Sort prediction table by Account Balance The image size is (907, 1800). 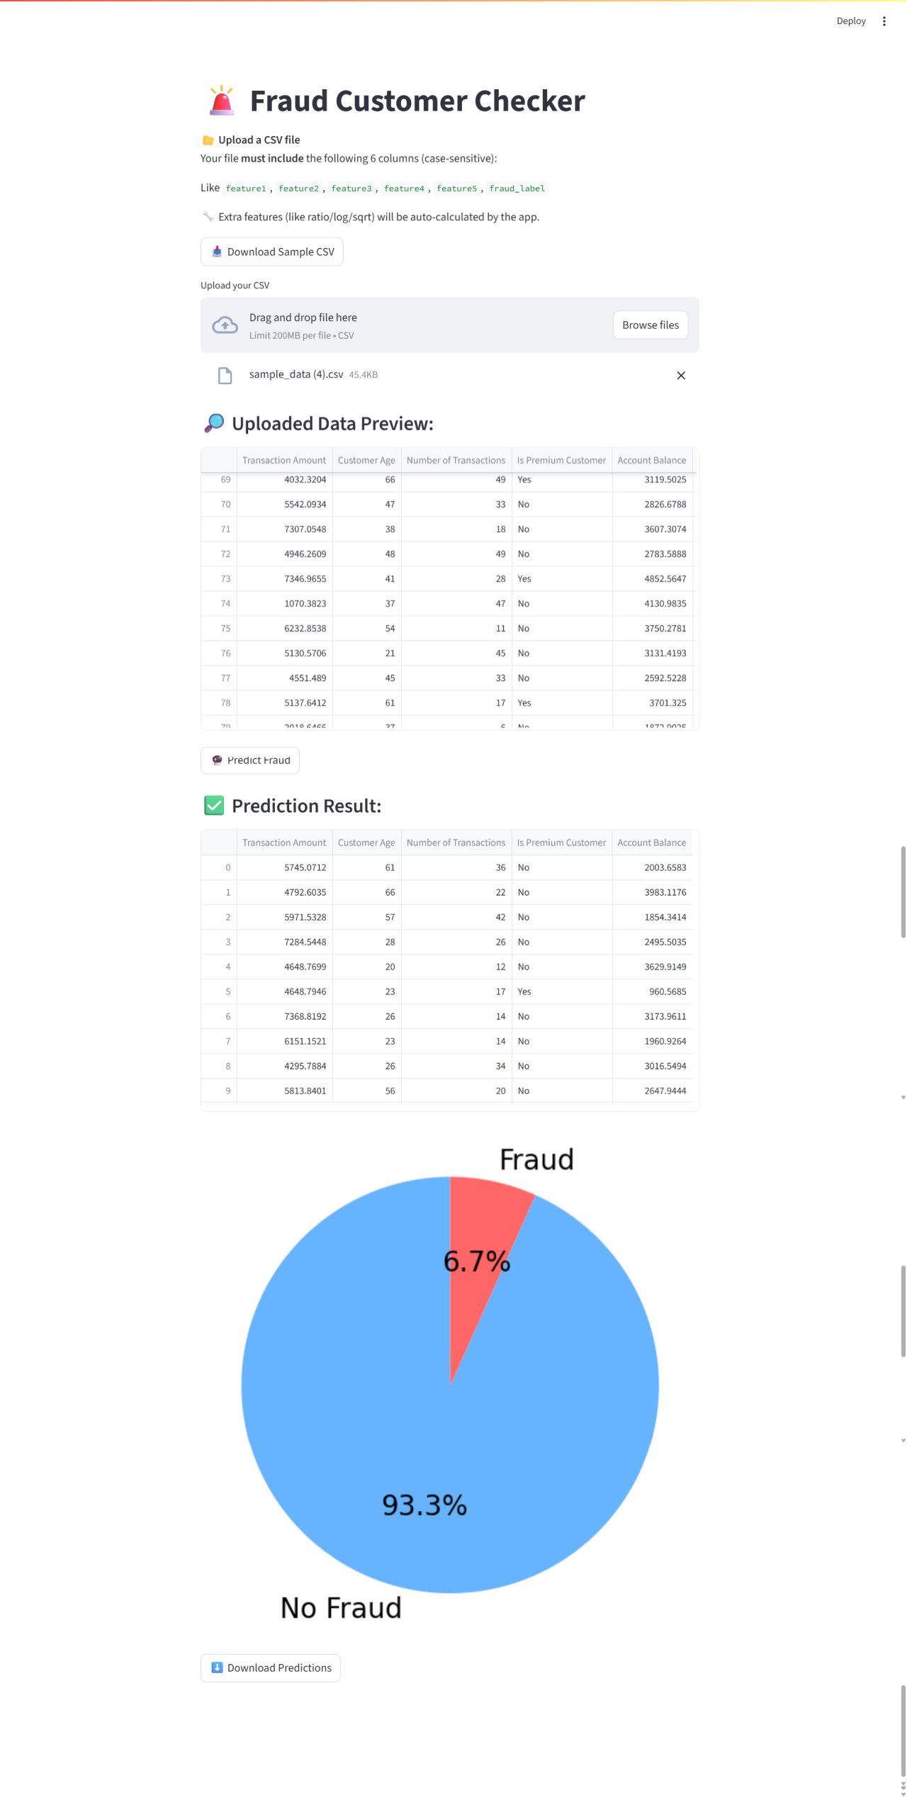651,843
